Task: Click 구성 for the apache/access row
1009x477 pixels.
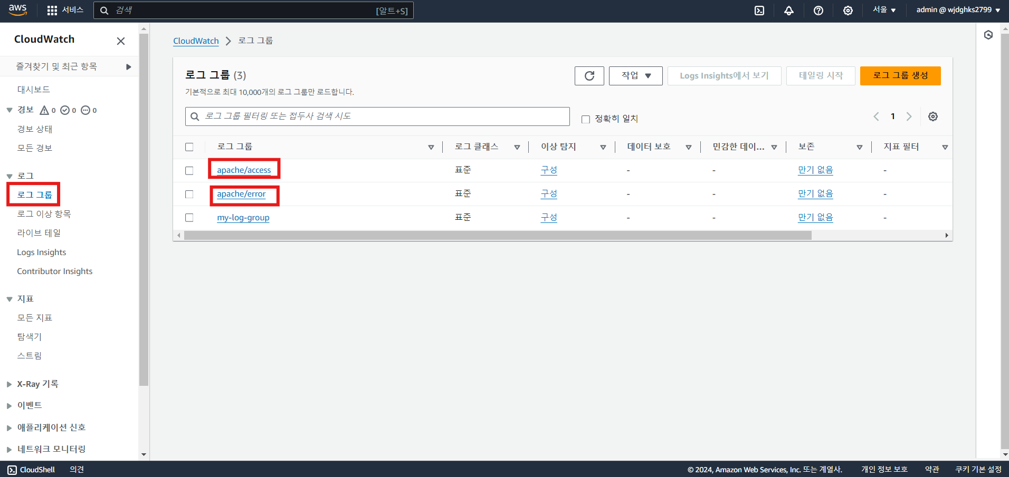Action: click(x=549, y=170)
